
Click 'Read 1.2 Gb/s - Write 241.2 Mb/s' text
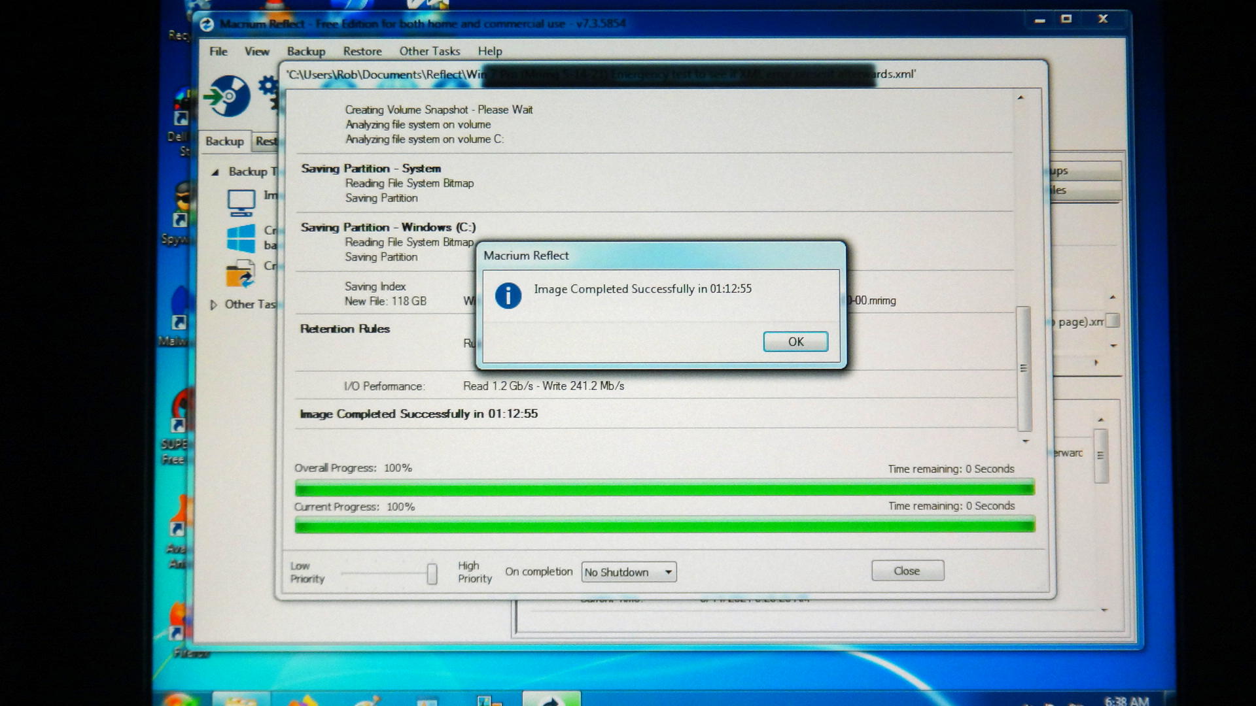(x=544, y=386)
